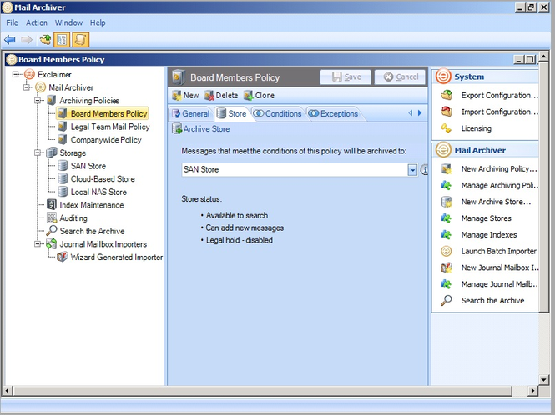Select Board Members Policy in tree
Image resolution: width=555 pixels, height=415 pixels.
[x=108, y=113]
